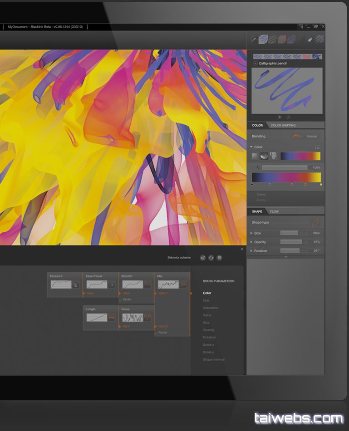Switch to the Flow tab

(274, 211)
